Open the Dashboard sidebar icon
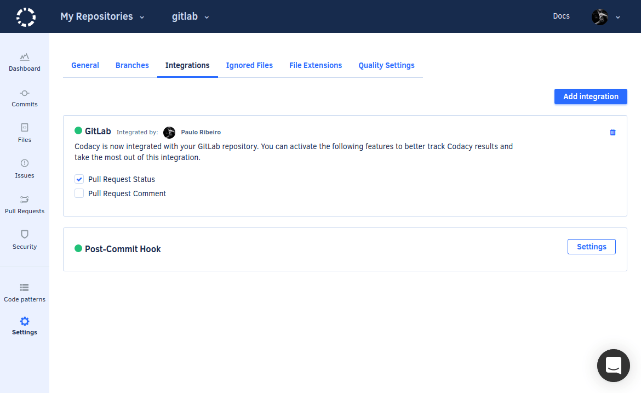The height and width of the screenshot is (393, 641). pyautogui.click(x=25, y=57)
